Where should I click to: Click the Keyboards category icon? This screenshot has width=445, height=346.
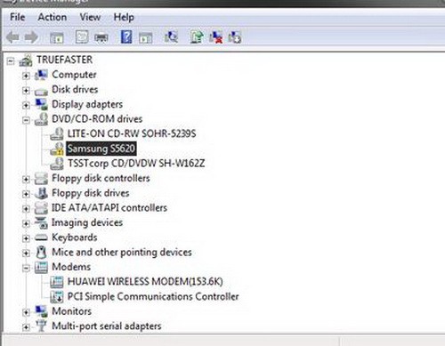click(x=41, y=237)
